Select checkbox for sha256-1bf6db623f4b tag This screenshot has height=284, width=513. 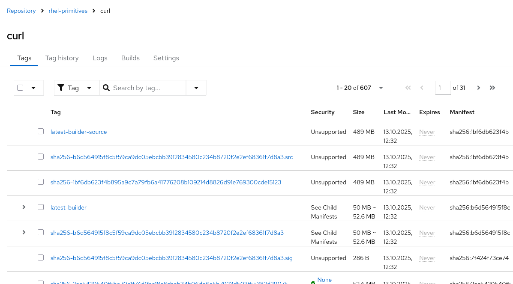pyautogui.click(x=41, y=182)
